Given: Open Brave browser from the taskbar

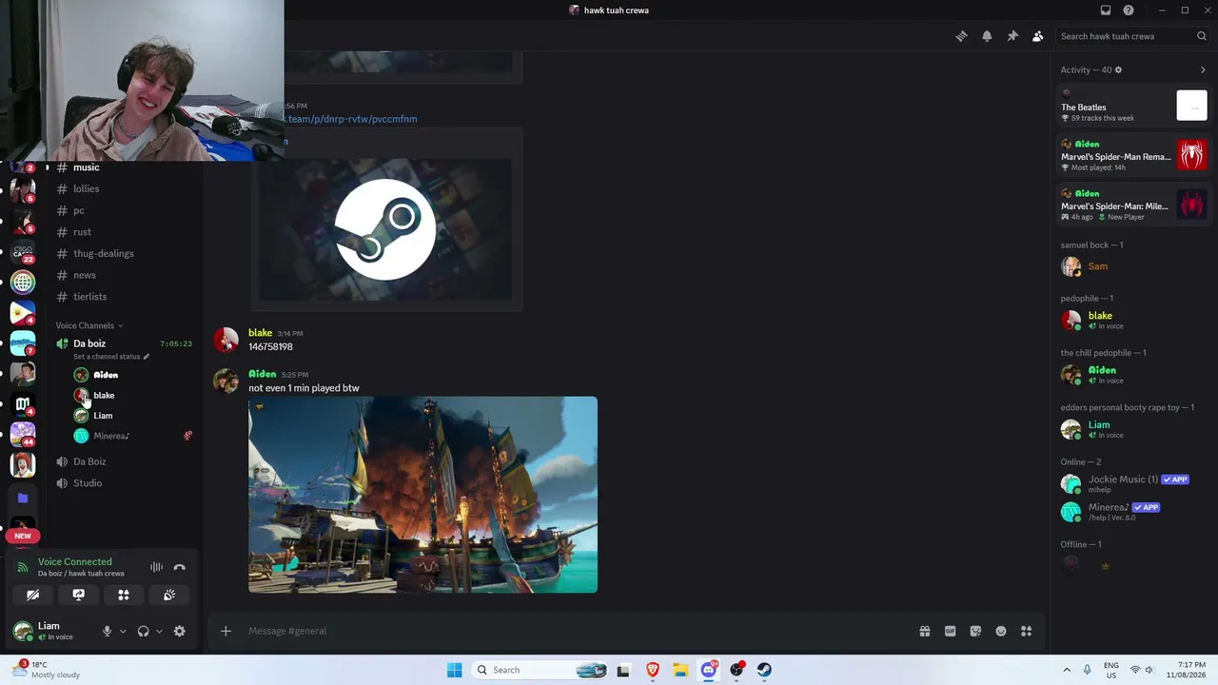Looking at the screenshot, I should coord(652,670).
